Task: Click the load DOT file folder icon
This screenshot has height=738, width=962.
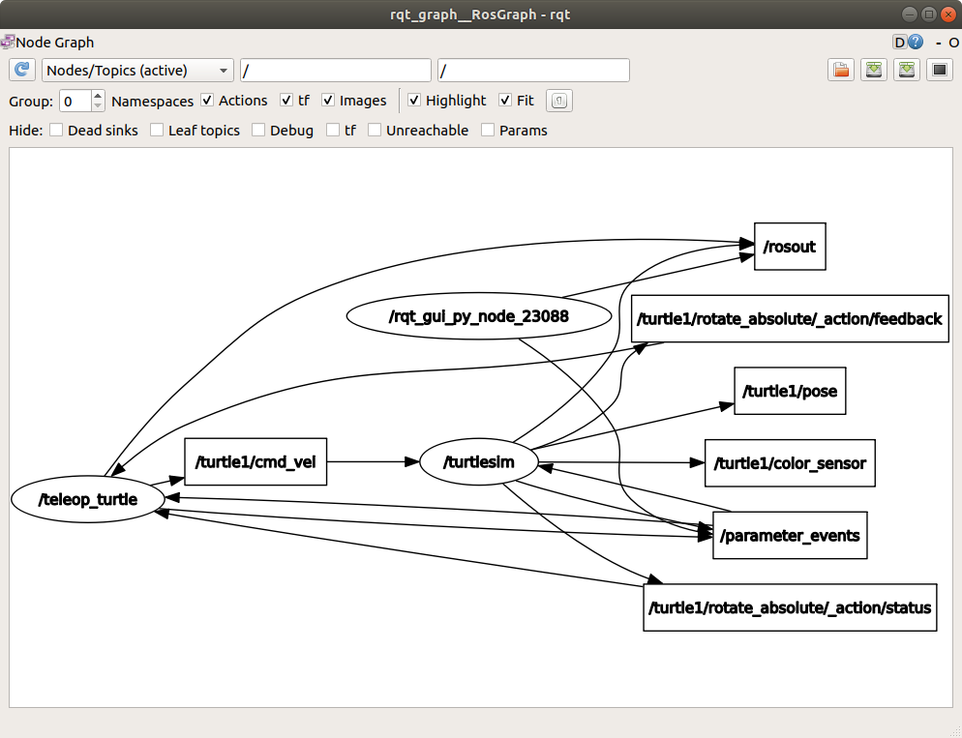Action: [841, 71]
